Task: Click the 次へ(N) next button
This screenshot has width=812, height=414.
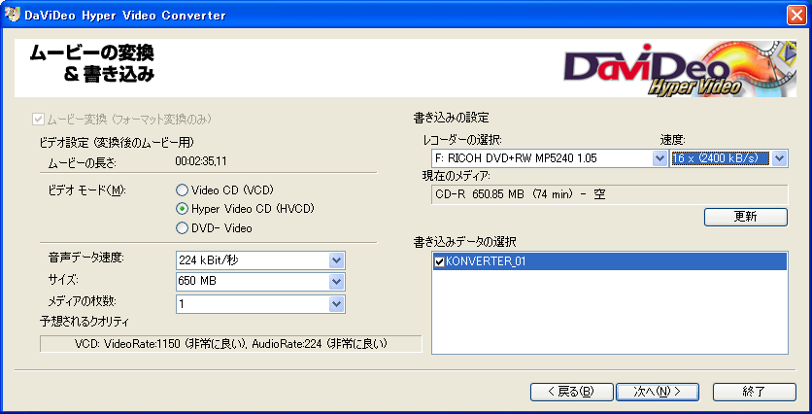Action: [x=658, y=392]
